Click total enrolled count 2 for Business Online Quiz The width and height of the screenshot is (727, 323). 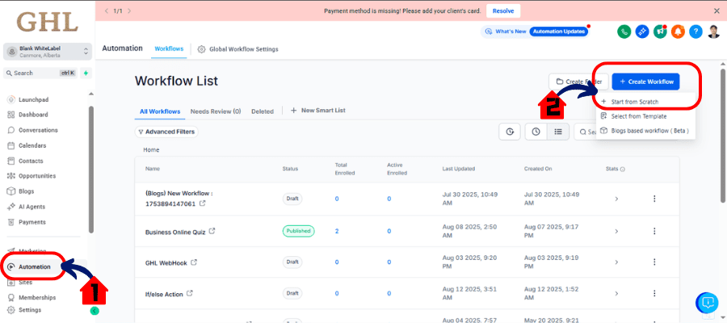pos(337,231)
